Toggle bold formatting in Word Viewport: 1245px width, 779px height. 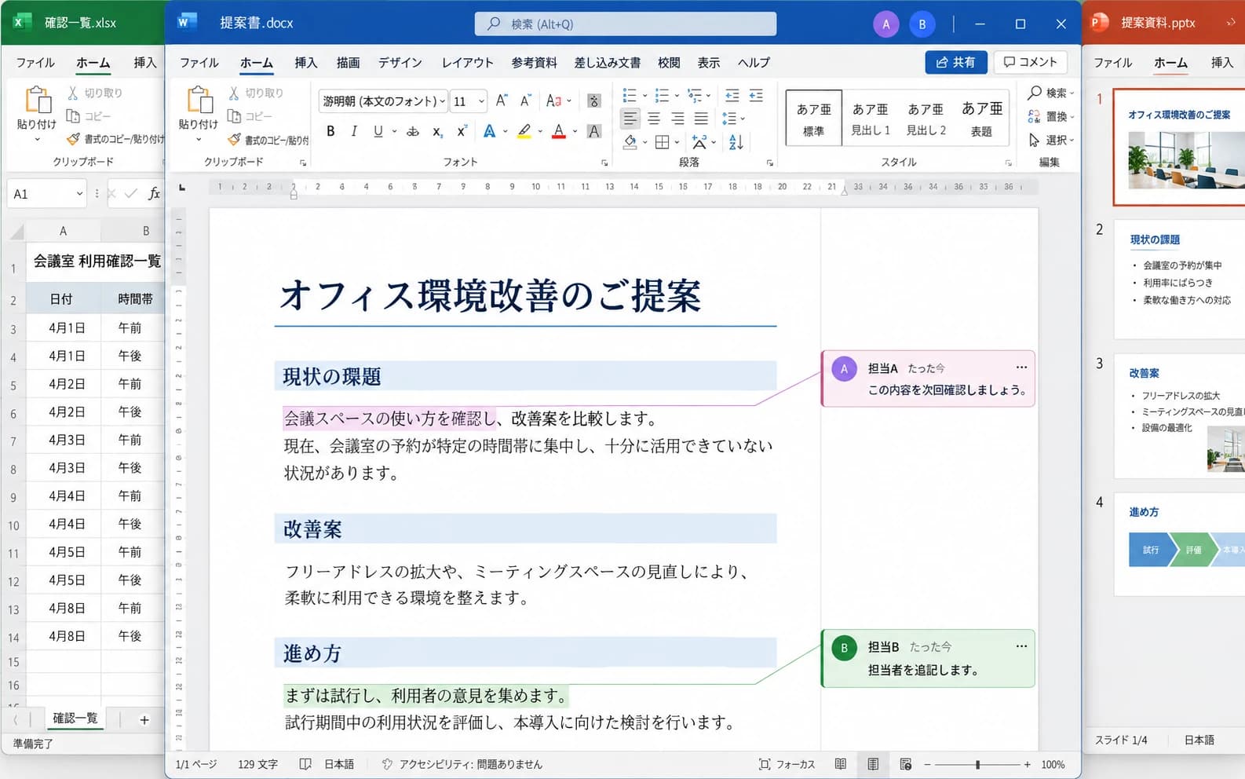330,131
